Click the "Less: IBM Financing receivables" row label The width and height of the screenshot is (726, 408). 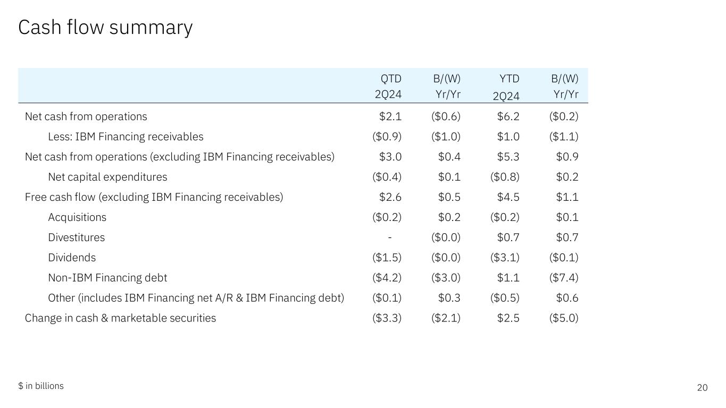pos(126,137)
